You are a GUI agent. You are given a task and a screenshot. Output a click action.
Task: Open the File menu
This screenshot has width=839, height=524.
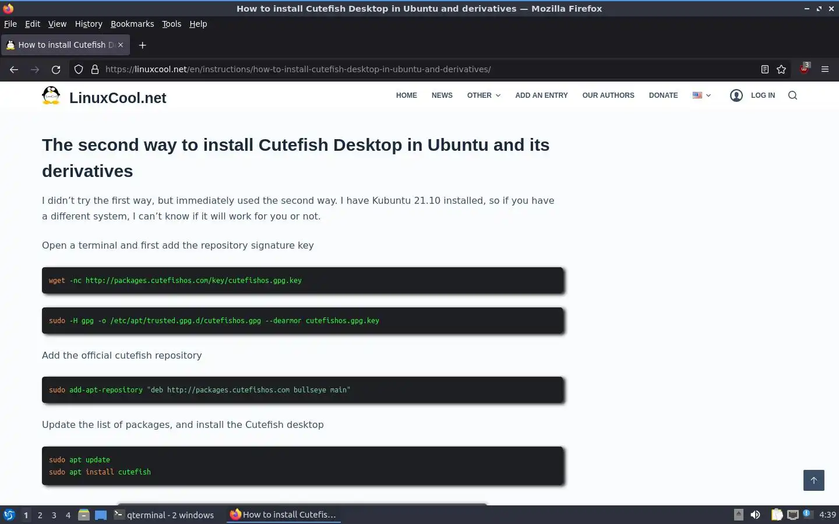(10, 24)
